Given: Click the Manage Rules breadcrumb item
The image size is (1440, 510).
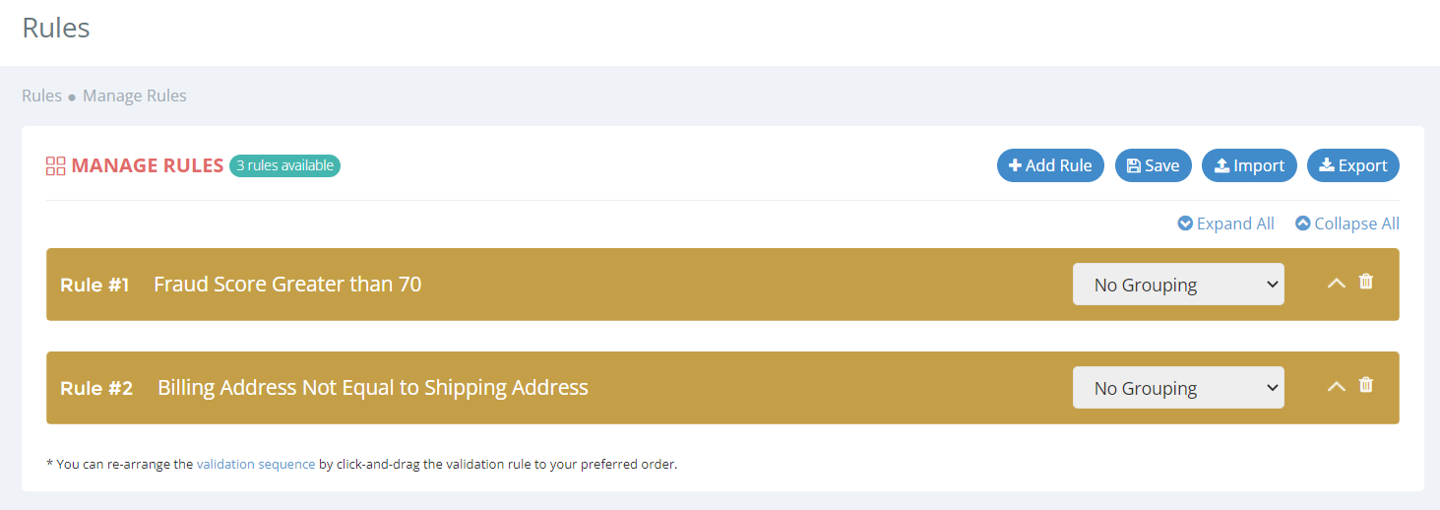Looking at the screenshot, I should point(135,96).
